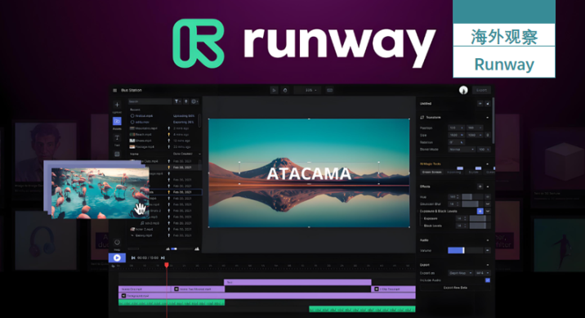The width and height of the screenshot is (585, 318).
Task: Click the filter funnel icon beside search
Action: pyautogui.click(x=177, y=101)
